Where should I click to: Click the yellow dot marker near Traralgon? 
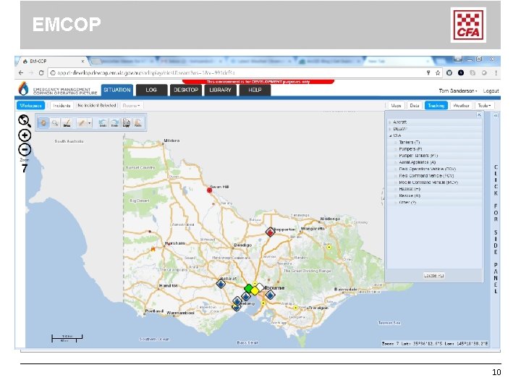[295, 308]
